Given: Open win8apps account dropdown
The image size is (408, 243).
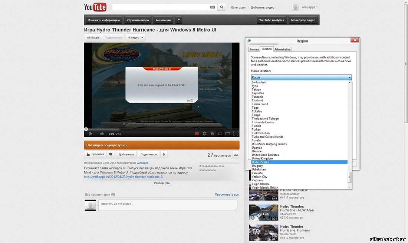Looking at the screenshot, I should click(310, 7).
